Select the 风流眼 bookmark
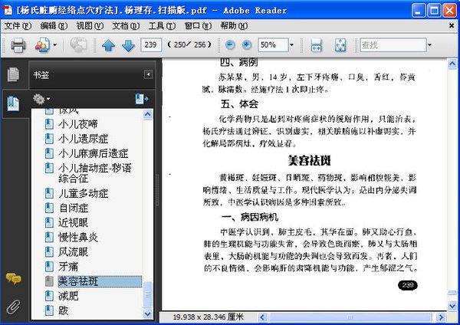Screen dimensions: 460x325 [74, 252]
